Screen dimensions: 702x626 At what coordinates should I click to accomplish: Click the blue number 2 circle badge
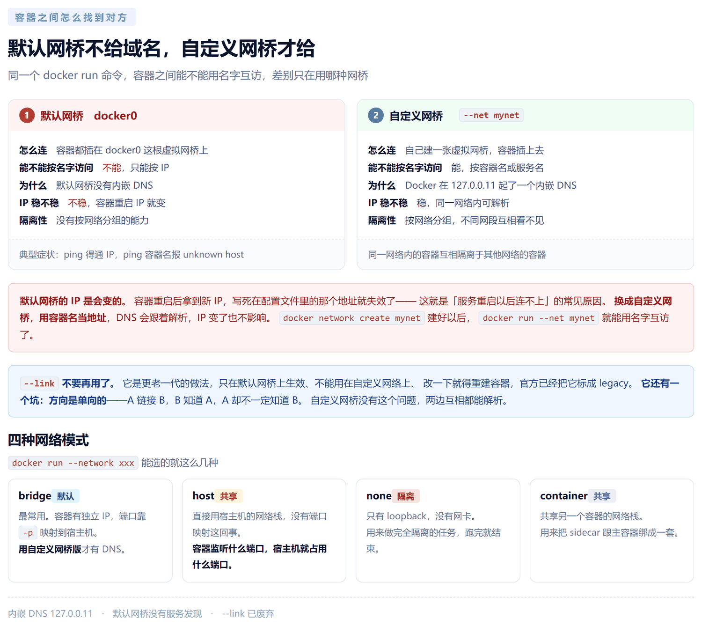376,115
